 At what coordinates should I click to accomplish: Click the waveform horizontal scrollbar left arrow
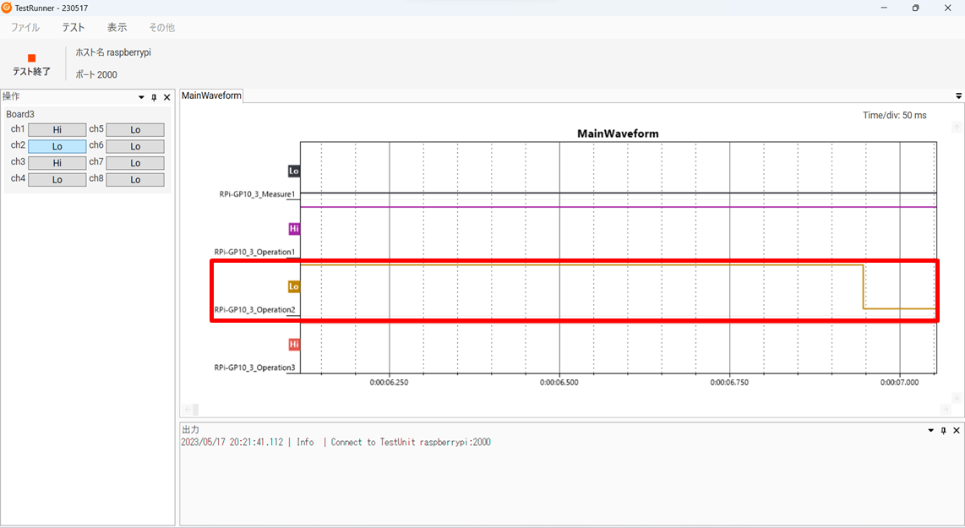point(187,410)
